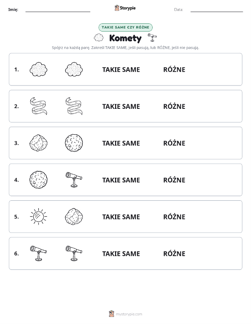Click the telescope icon in row 4
This screenshot has width=251, height=324.
[74, 179]
